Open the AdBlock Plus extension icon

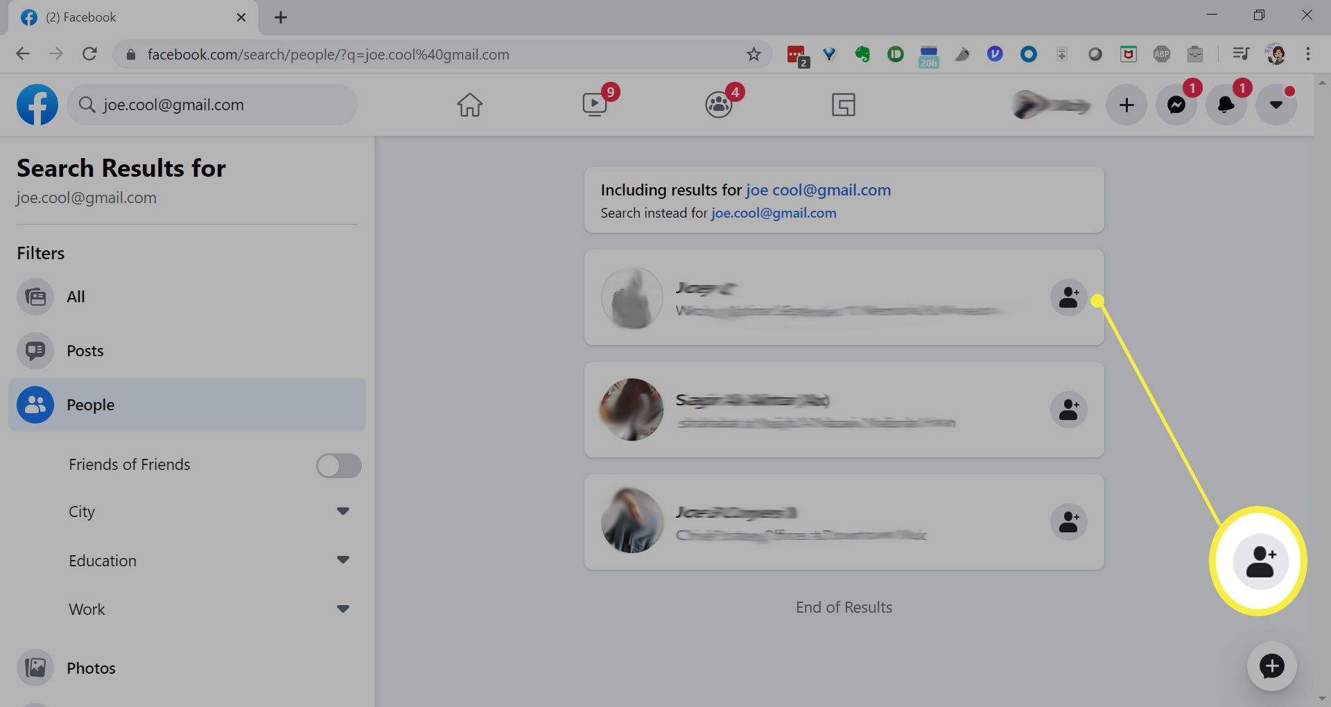1162,54
